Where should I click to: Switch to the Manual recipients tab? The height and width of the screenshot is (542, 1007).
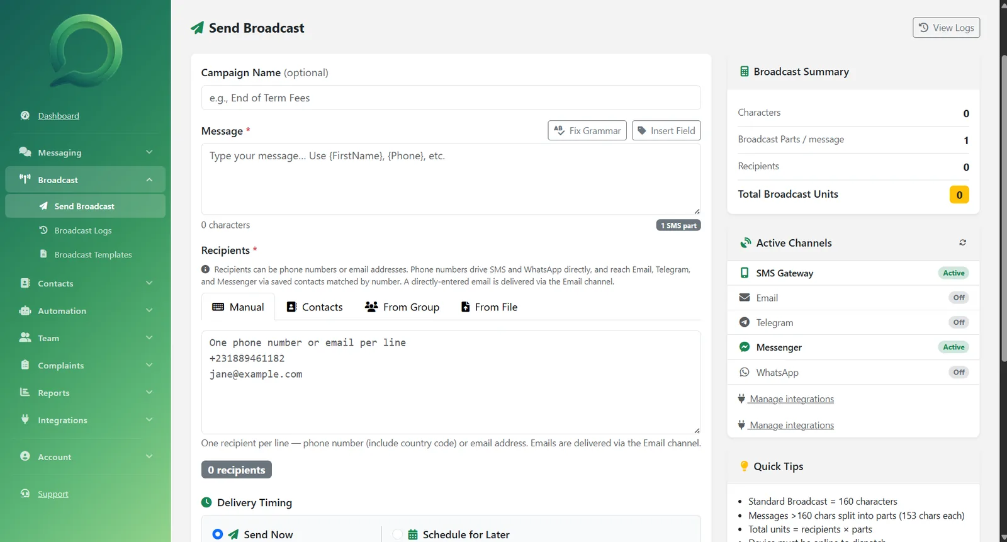coord(238,307)
